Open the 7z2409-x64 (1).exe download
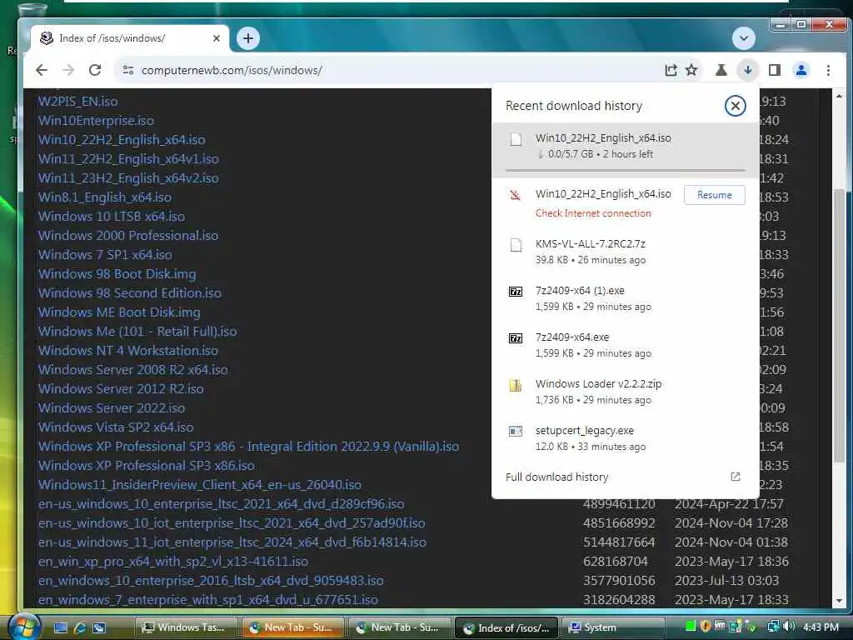 pyautogui.click(x=626, y=298)
